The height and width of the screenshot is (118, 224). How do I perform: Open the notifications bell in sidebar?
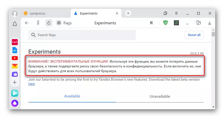click(15, 24)
